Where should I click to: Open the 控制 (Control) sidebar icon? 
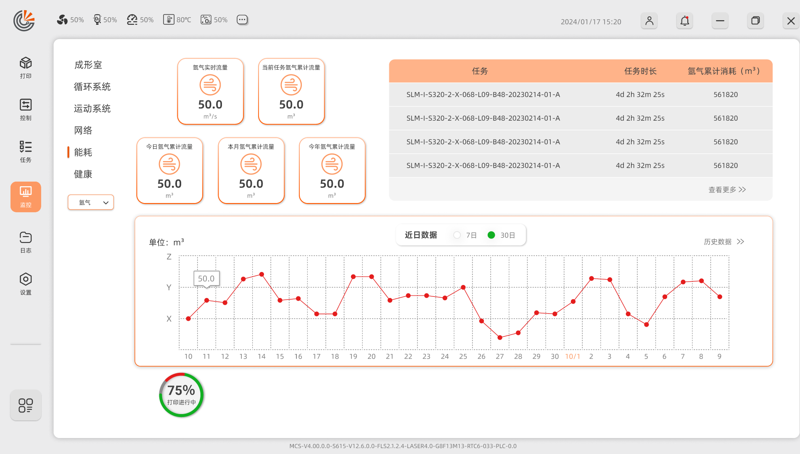coord(26,109)
